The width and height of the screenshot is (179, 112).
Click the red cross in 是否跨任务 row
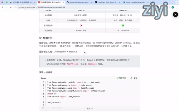pos(81,26)
